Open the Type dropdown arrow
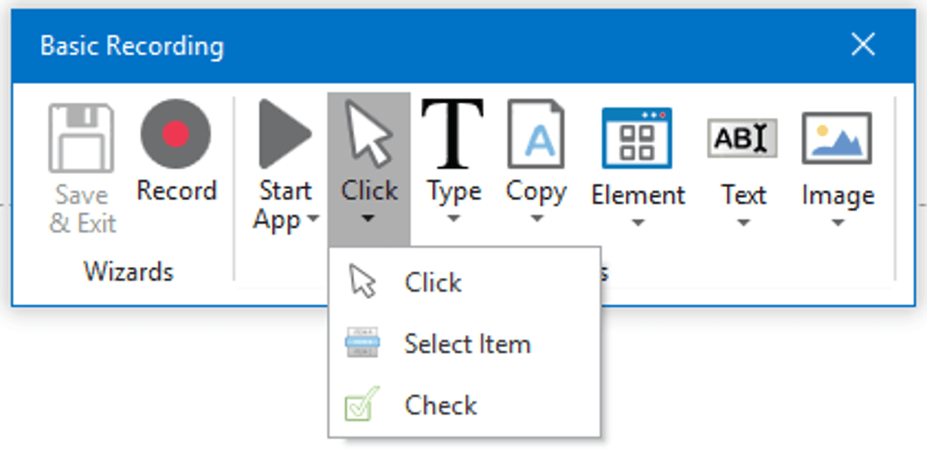 (454, 219)
